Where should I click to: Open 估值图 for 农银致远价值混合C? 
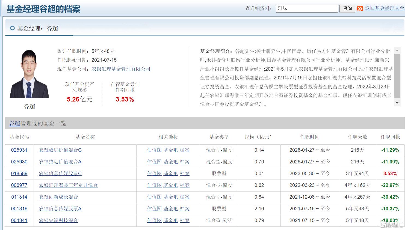pos(154,150)
